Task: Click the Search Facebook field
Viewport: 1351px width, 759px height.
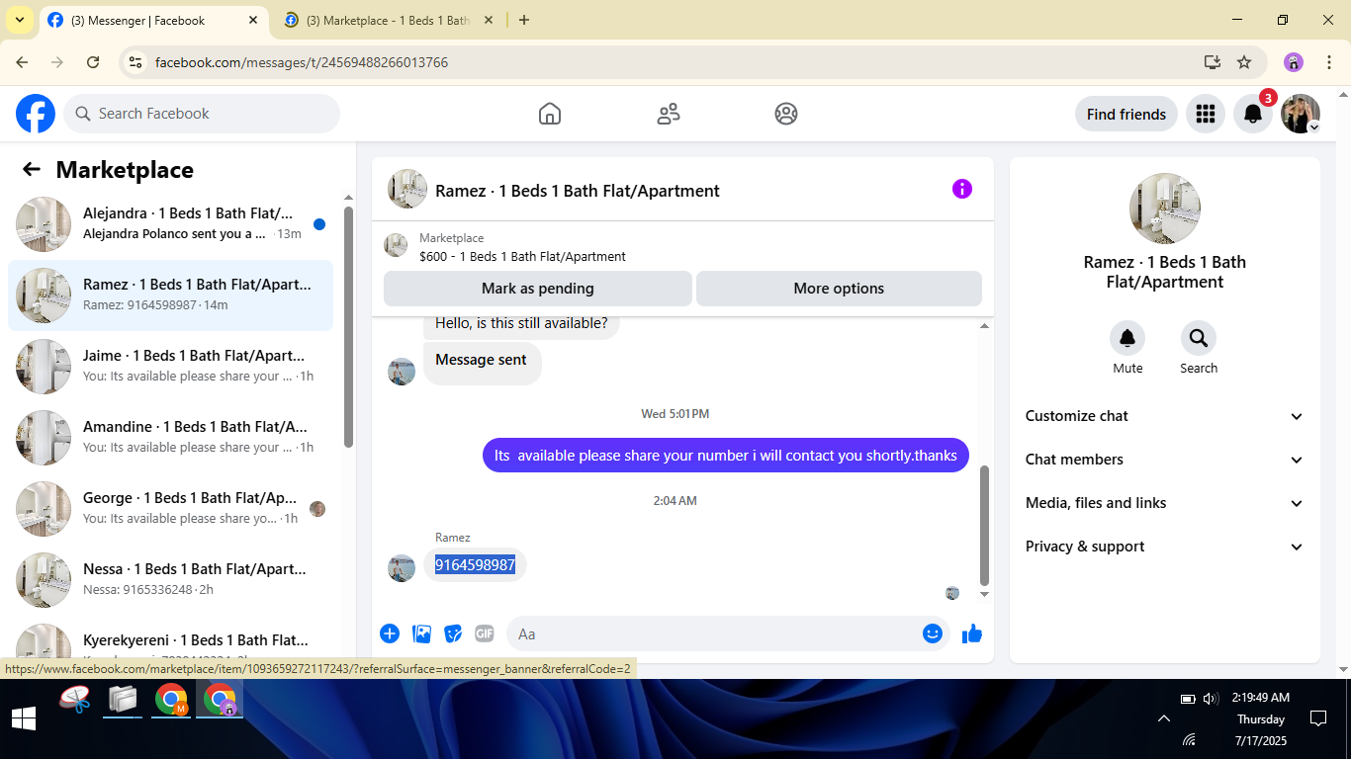Action: point(202,114)
